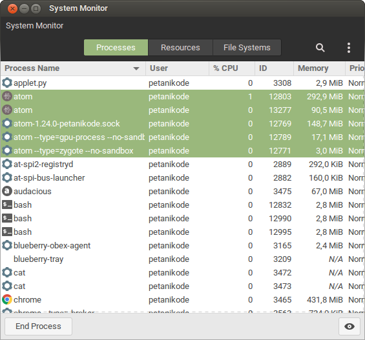Screen dimensions: 365x340
Task: Click the 90,5 MiB memory value
Action: [327, 110]
